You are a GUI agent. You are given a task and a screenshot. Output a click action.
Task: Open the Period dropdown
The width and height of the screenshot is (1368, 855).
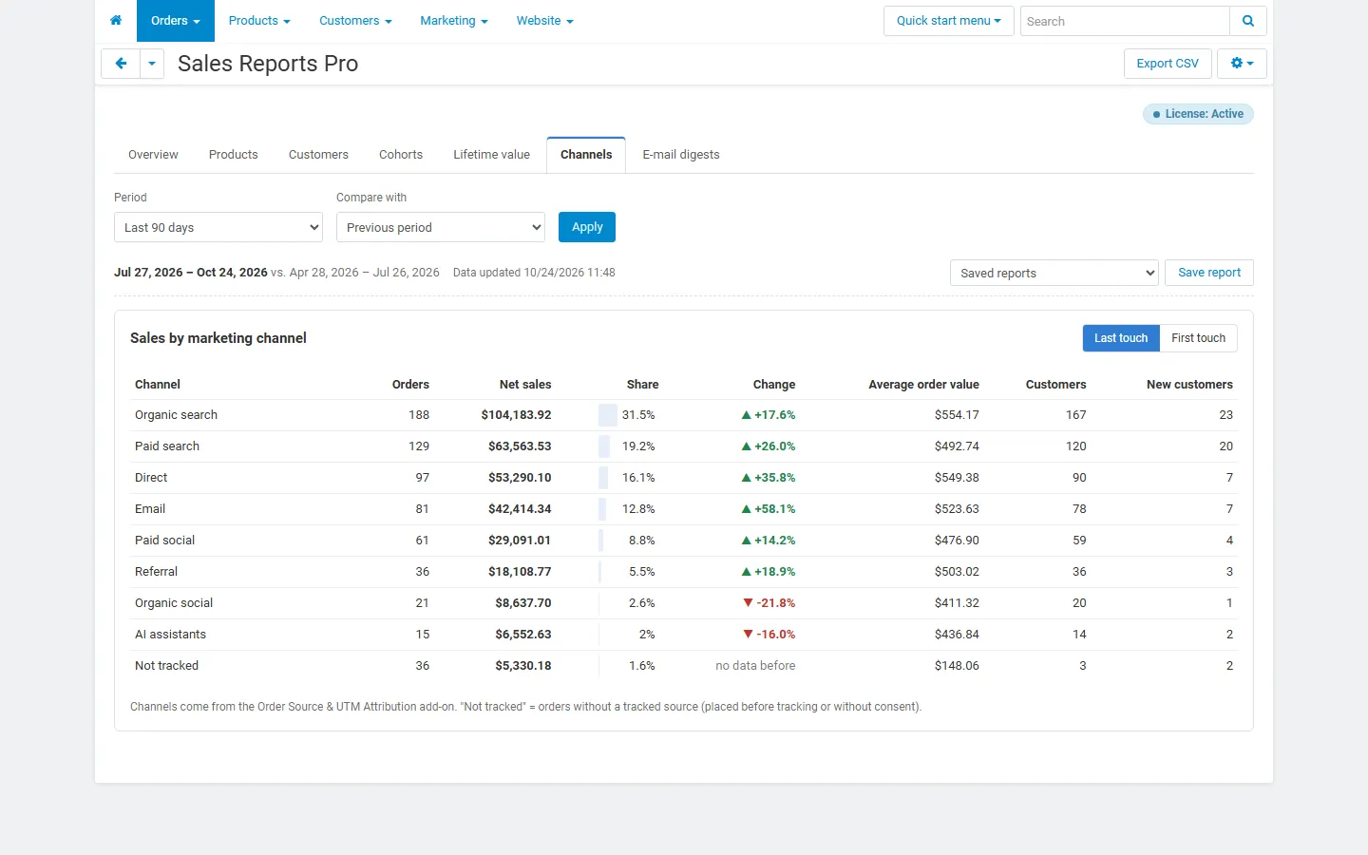point(218,227)
